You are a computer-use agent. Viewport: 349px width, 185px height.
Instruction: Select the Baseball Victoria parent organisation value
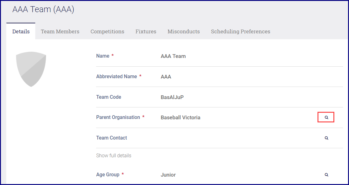(180, 118)
